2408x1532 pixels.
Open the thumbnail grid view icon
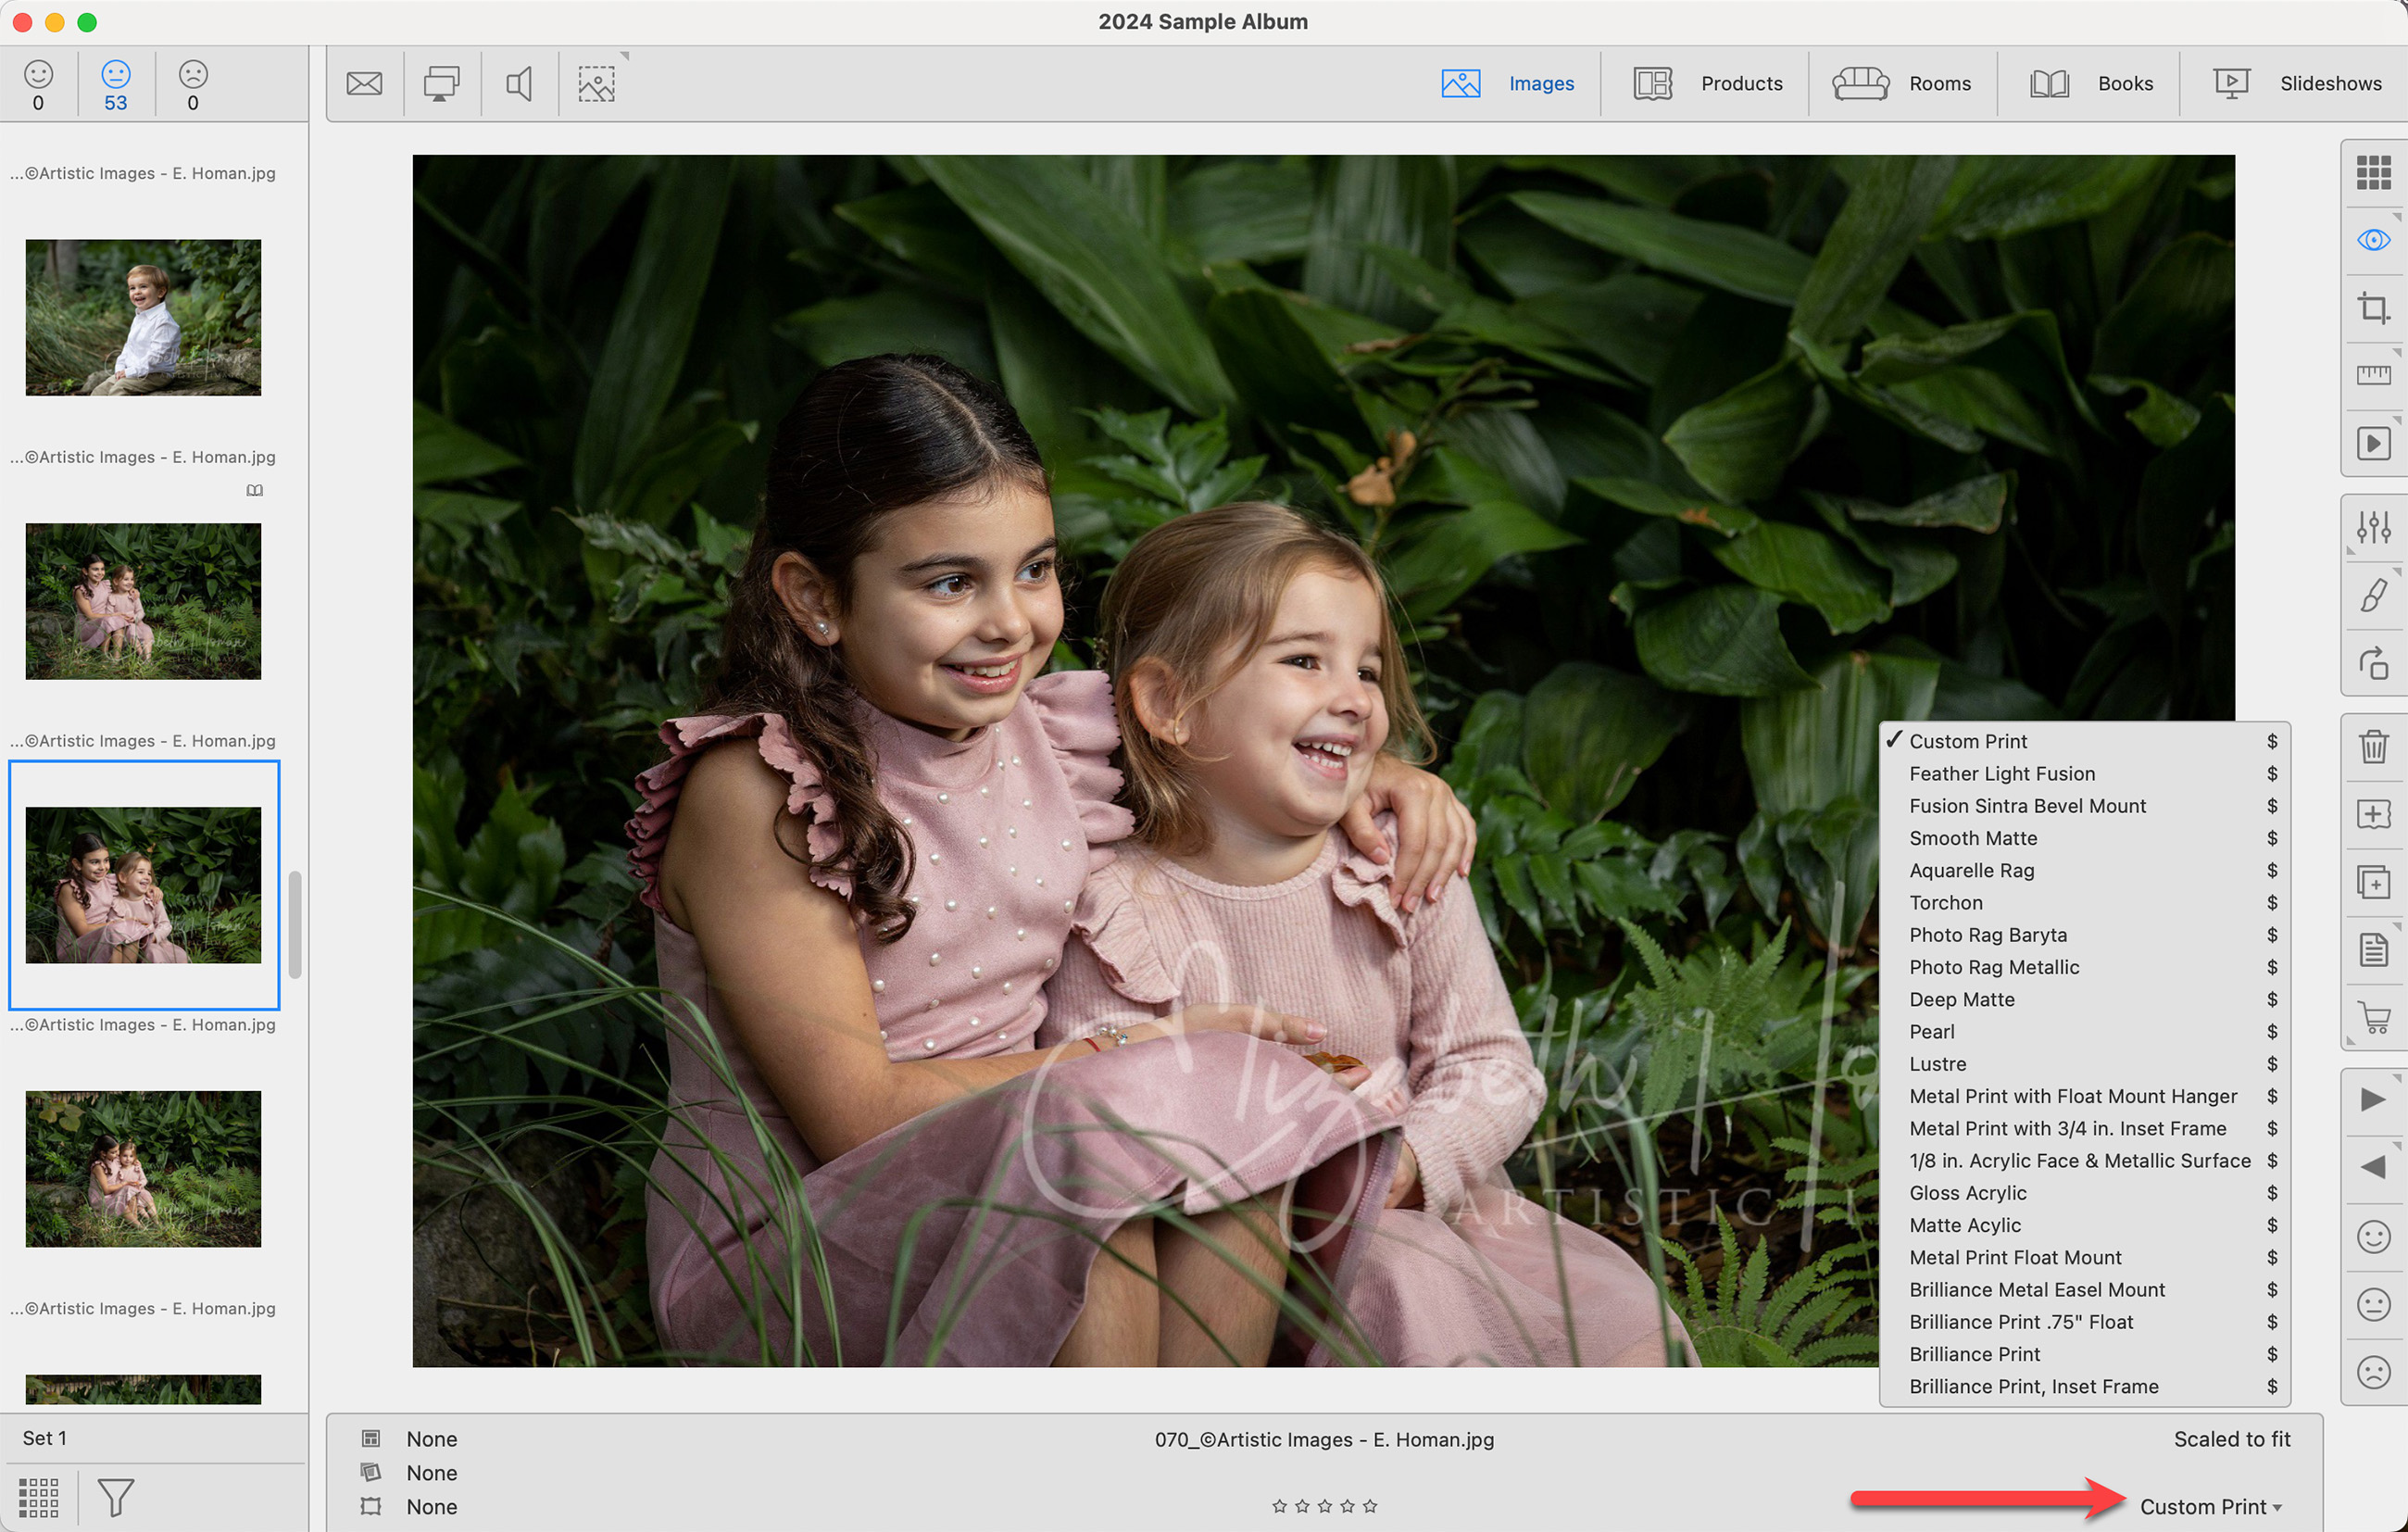tap(2373, 172)
